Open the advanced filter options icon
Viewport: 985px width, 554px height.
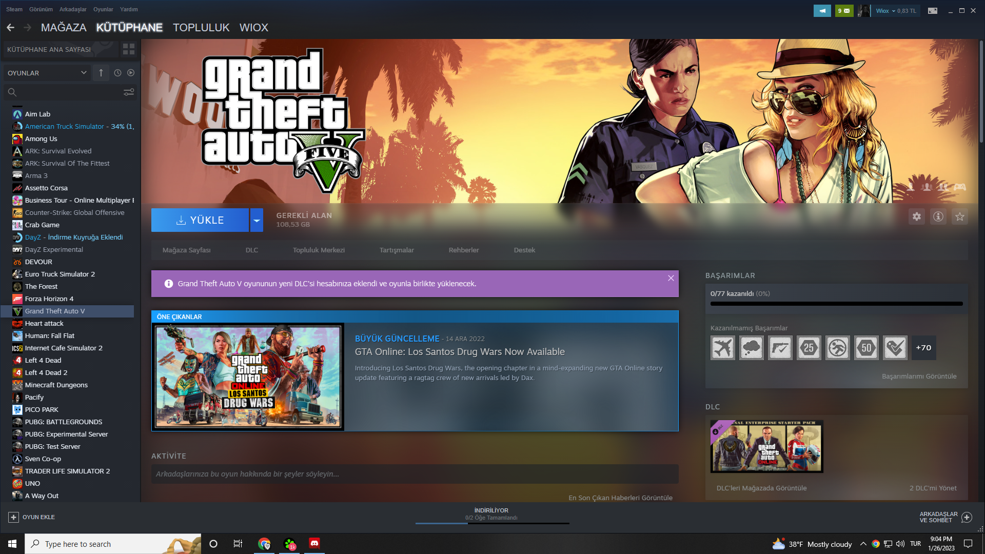[128, 92]
